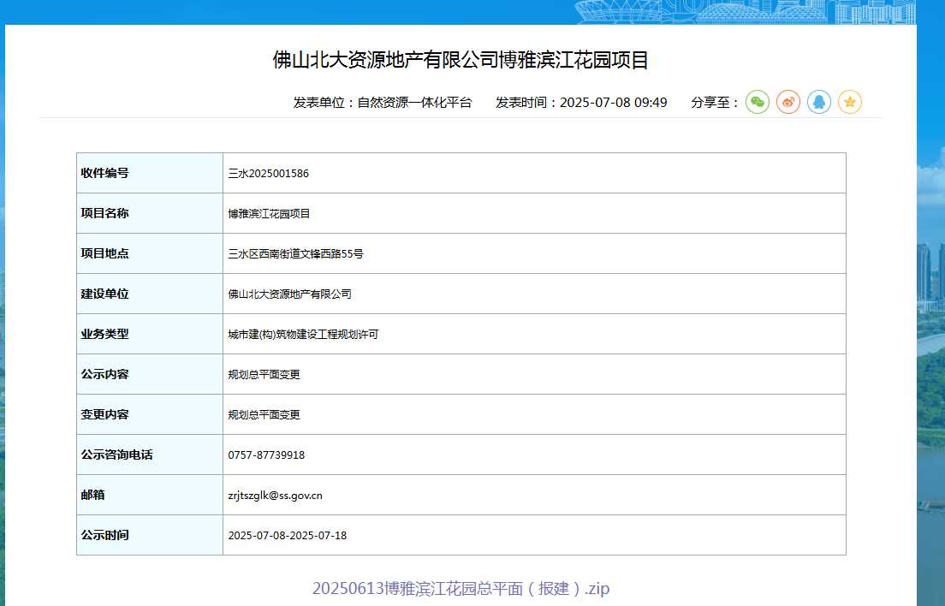Click the page title 佛山北大资源地产有限公司博雅滨江花园项目
This screenshot has width=945, height=606.
coord(461,60)
